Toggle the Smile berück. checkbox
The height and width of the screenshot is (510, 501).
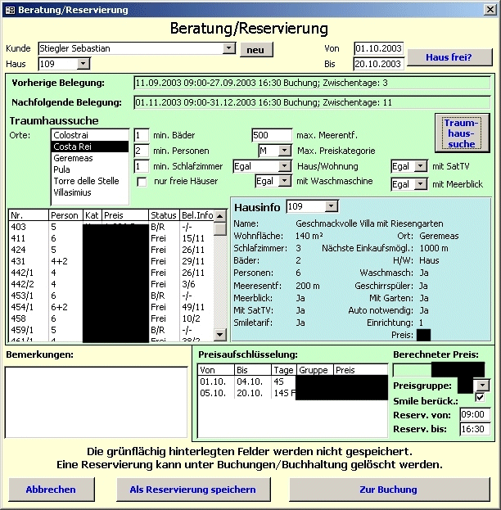coord(480,397)
